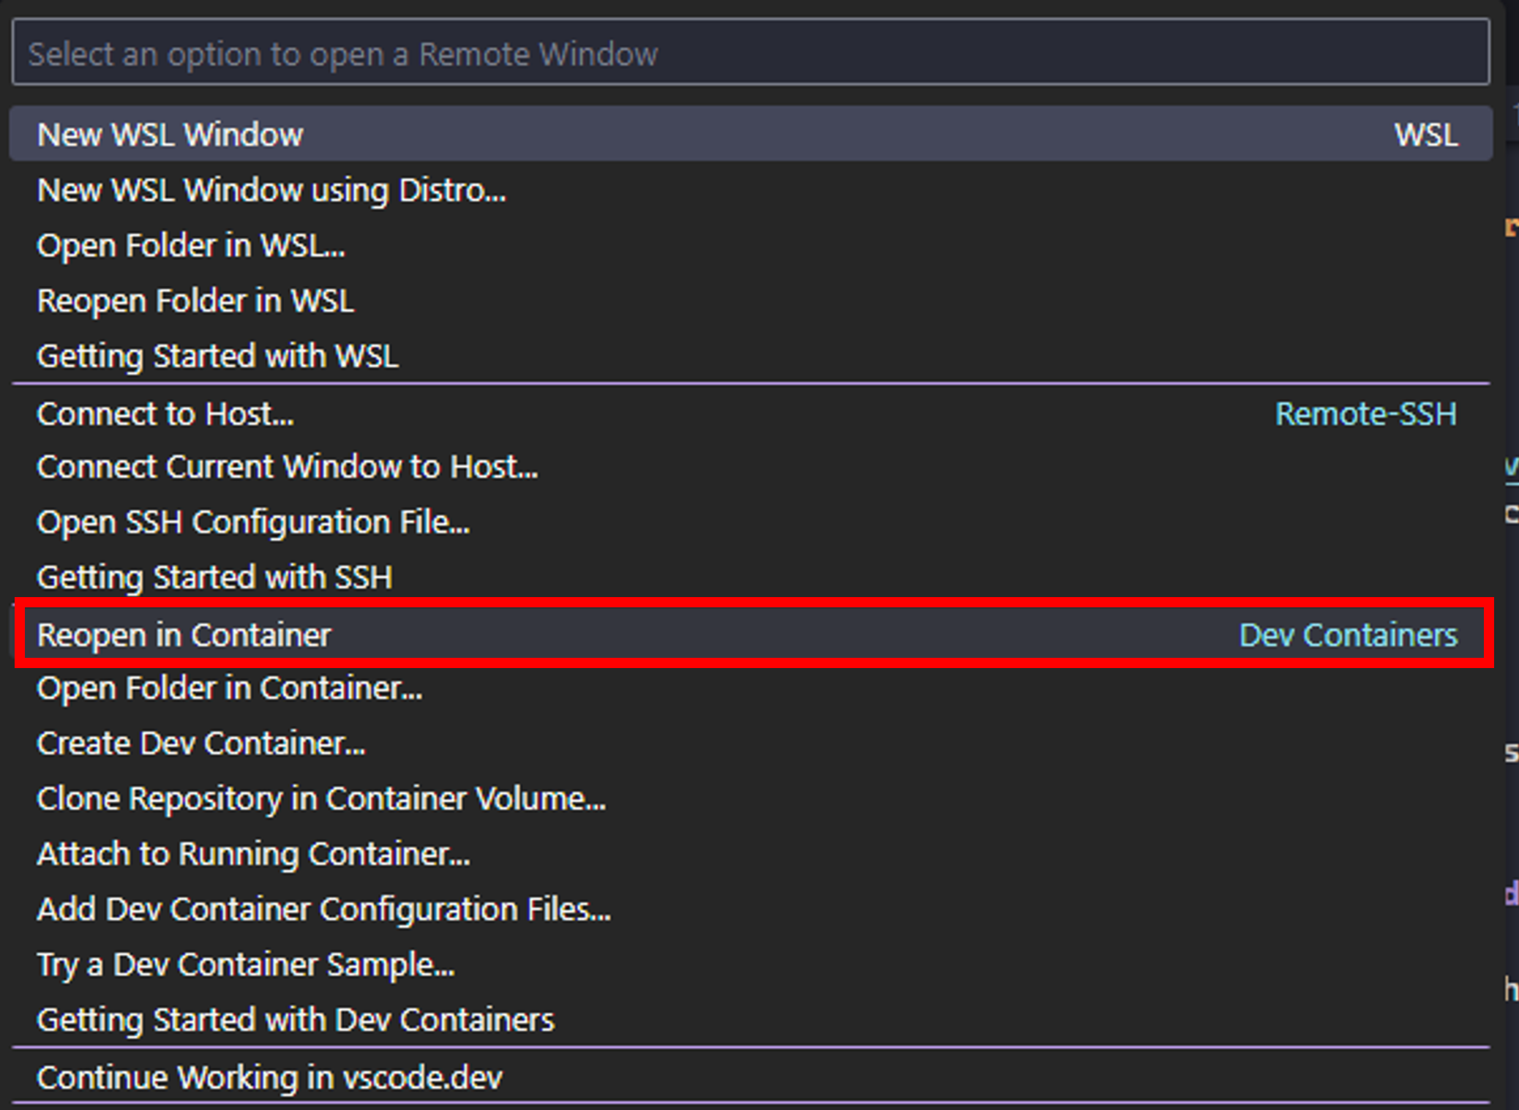Click the Remote Window search input field
Screen dimensions: 1519x1110
tap(751, 53)
